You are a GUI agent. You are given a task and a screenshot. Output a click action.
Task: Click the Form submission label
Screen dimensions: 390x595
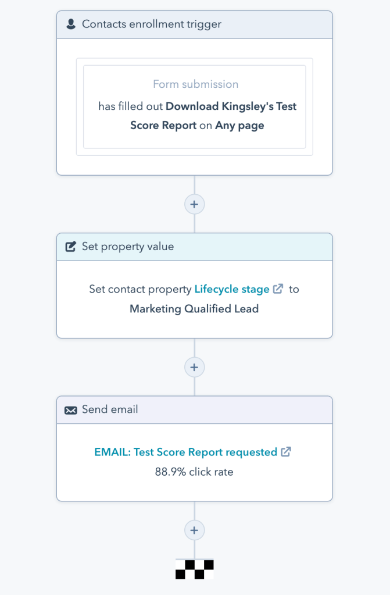pos(195,84)
